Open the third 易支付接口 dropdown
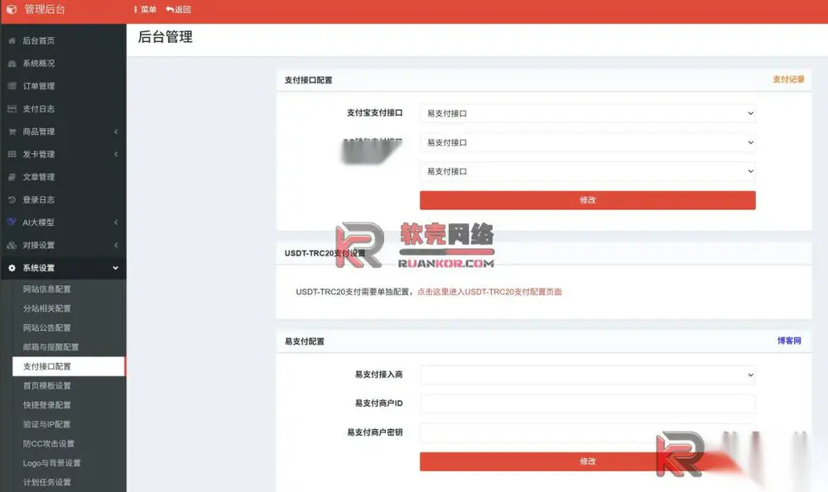The image size is (828, 492). pyautogui.click(x=588, y=171)
